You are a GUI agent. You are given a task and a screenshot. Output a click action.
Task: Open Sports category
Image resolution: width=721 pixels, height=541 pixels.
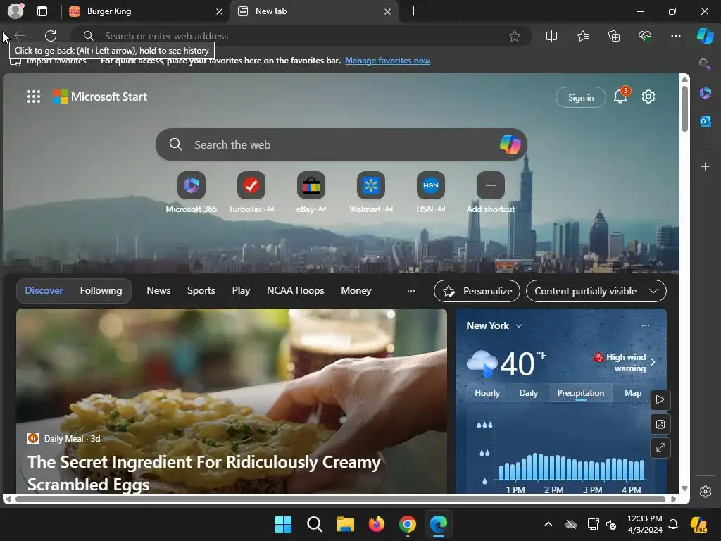201,291
